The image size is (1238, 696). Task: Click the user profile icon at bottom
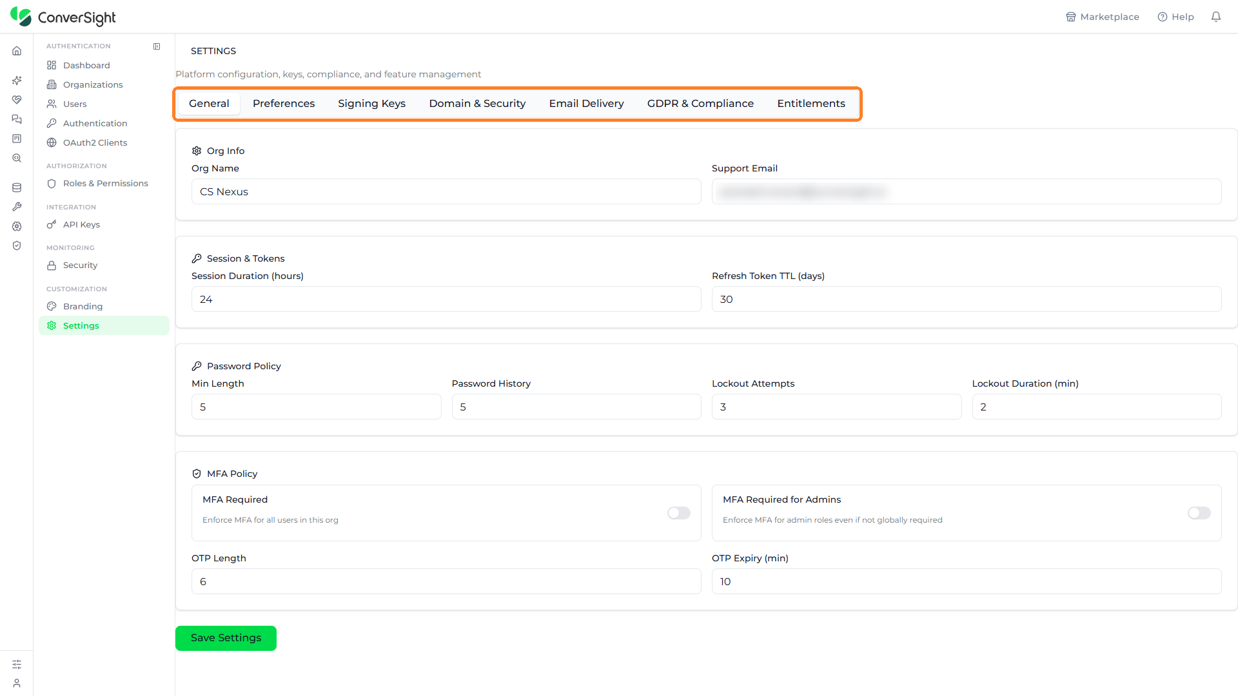17,683
